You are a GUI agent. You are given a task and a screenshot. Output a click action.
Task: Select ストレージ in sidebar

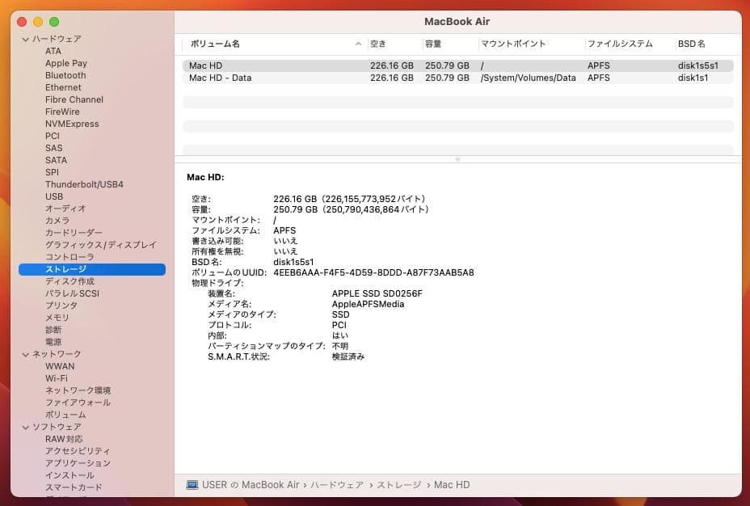click(92, 269)
